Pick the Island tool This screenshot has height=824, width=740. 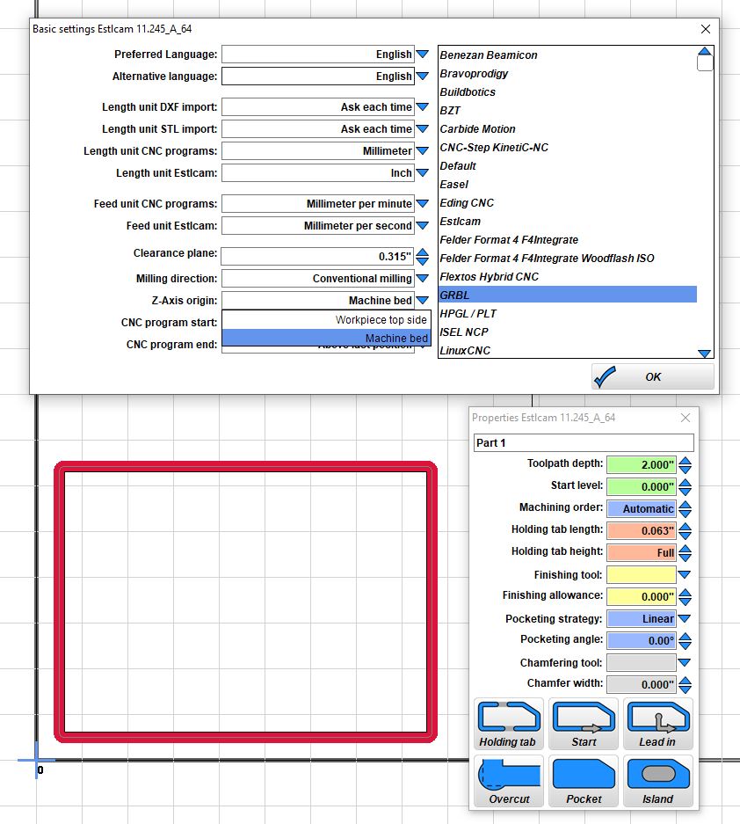point(658,781)
